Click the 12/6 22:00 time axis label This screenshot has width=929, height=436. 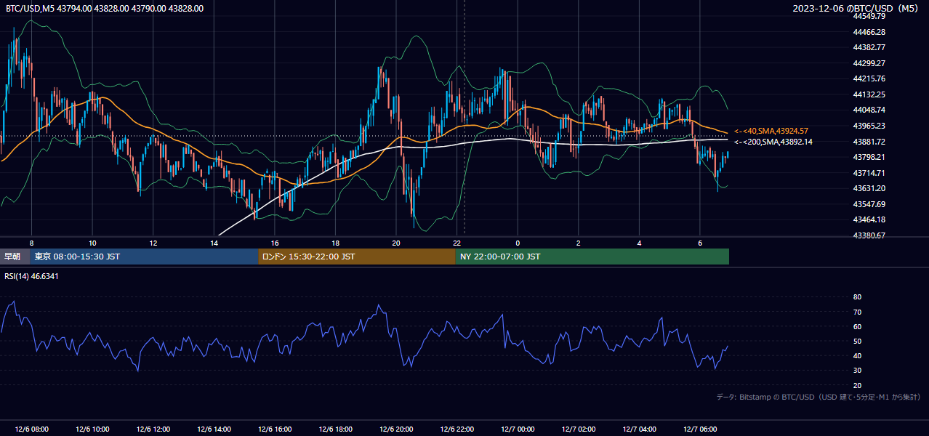coord(457,429)
